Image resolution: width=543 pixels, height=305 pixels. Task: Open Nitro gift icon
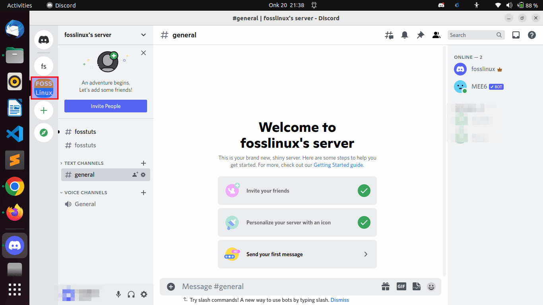point(386,286)
